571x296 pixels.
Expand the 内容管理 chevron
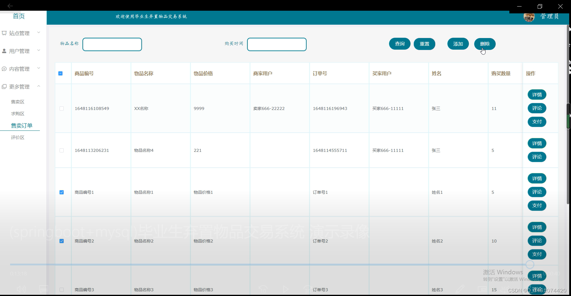39,68
